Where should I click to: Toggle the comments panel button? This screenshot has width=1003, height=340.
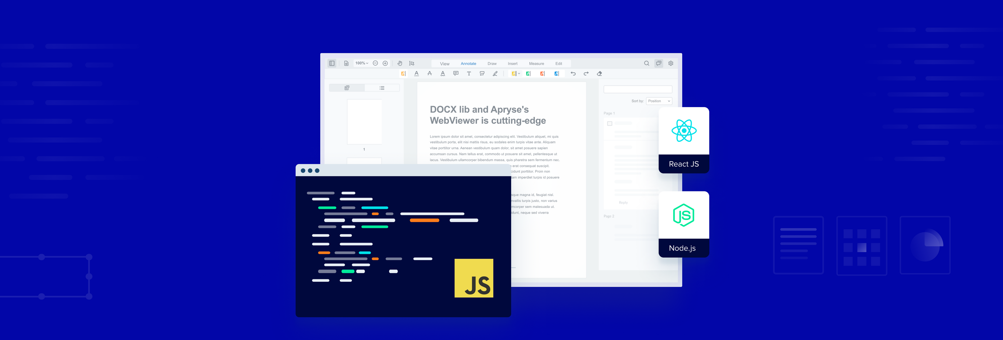(x=658, y=63)
